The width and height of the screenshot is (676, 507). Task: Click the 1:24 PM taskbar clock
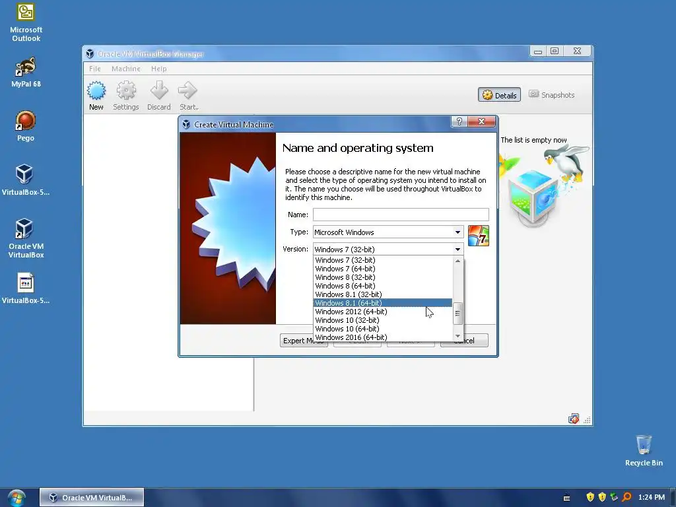pyautogui.click(x=652, y=497)
